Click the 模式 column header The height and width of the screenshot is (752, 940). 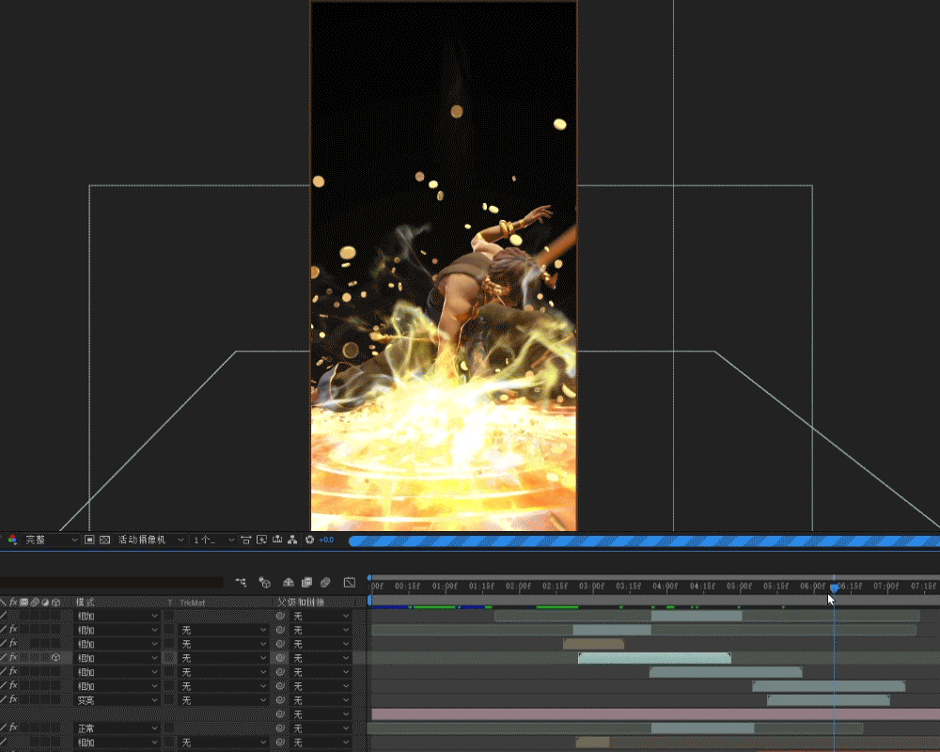point(86,603)
